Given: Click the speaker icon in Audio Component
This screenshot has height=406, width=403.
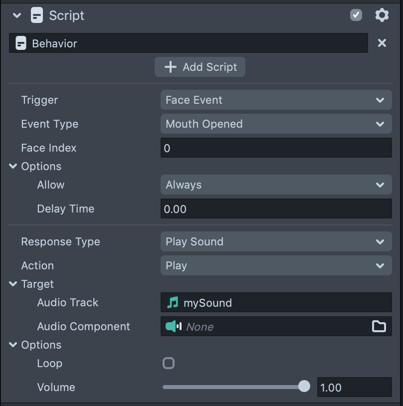Looking at the screenshot, I should coord(173,327).
